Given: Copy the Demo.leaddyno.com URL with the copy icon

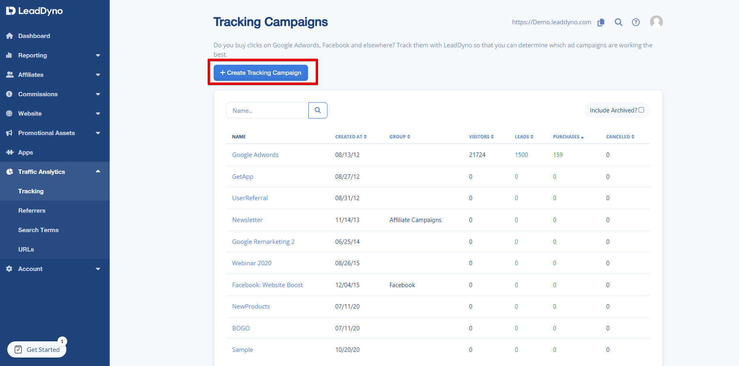Looking at the screenshot, I should [601, 22].
